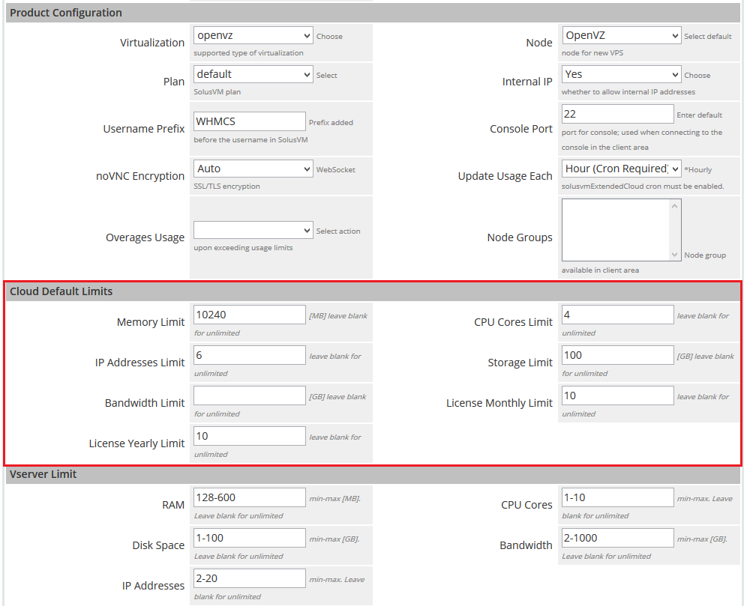The height and width of the screenshot is (606, 747).
Task: Focus the License Yearly Limit field
Action: [x=250, y=436]
